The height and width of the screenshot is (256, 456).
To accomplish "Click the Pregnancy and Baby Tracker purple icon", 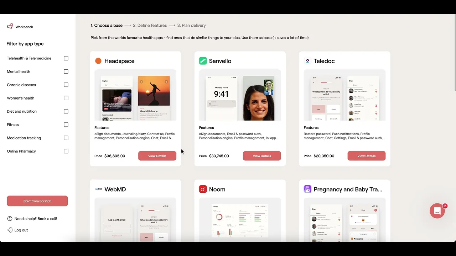I will (307, 189).
